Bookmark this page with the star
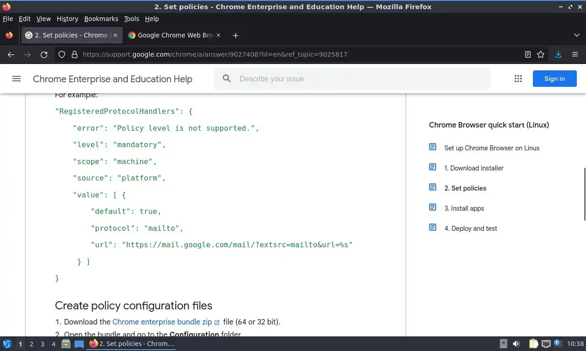Viewport: 586px width, 351px height. (541, 54)
